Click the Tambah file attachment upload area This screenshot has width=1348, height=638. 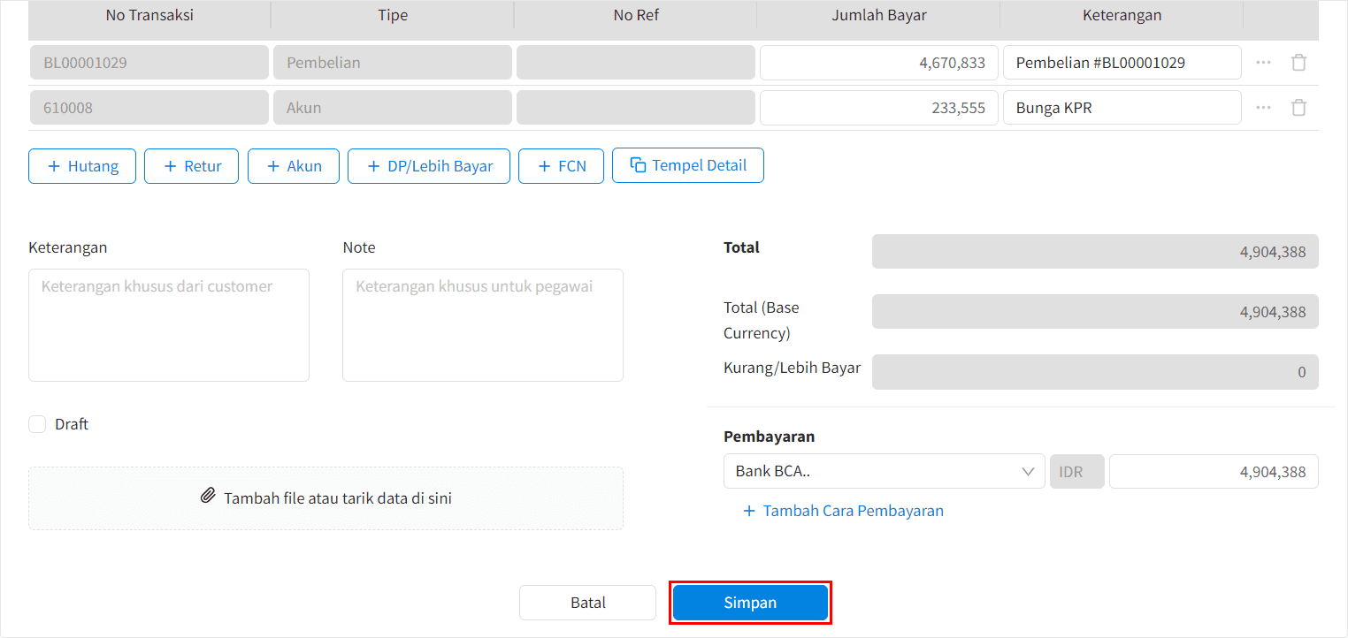coord(326,498)
